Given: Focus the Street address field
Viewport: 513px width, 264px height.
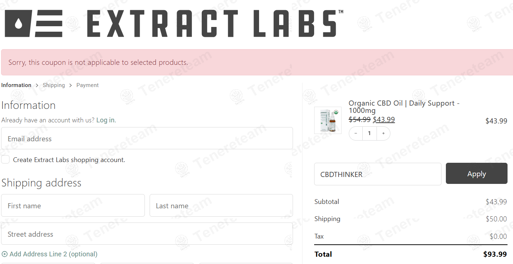Looking at the screenshot, I should [147, 234].
